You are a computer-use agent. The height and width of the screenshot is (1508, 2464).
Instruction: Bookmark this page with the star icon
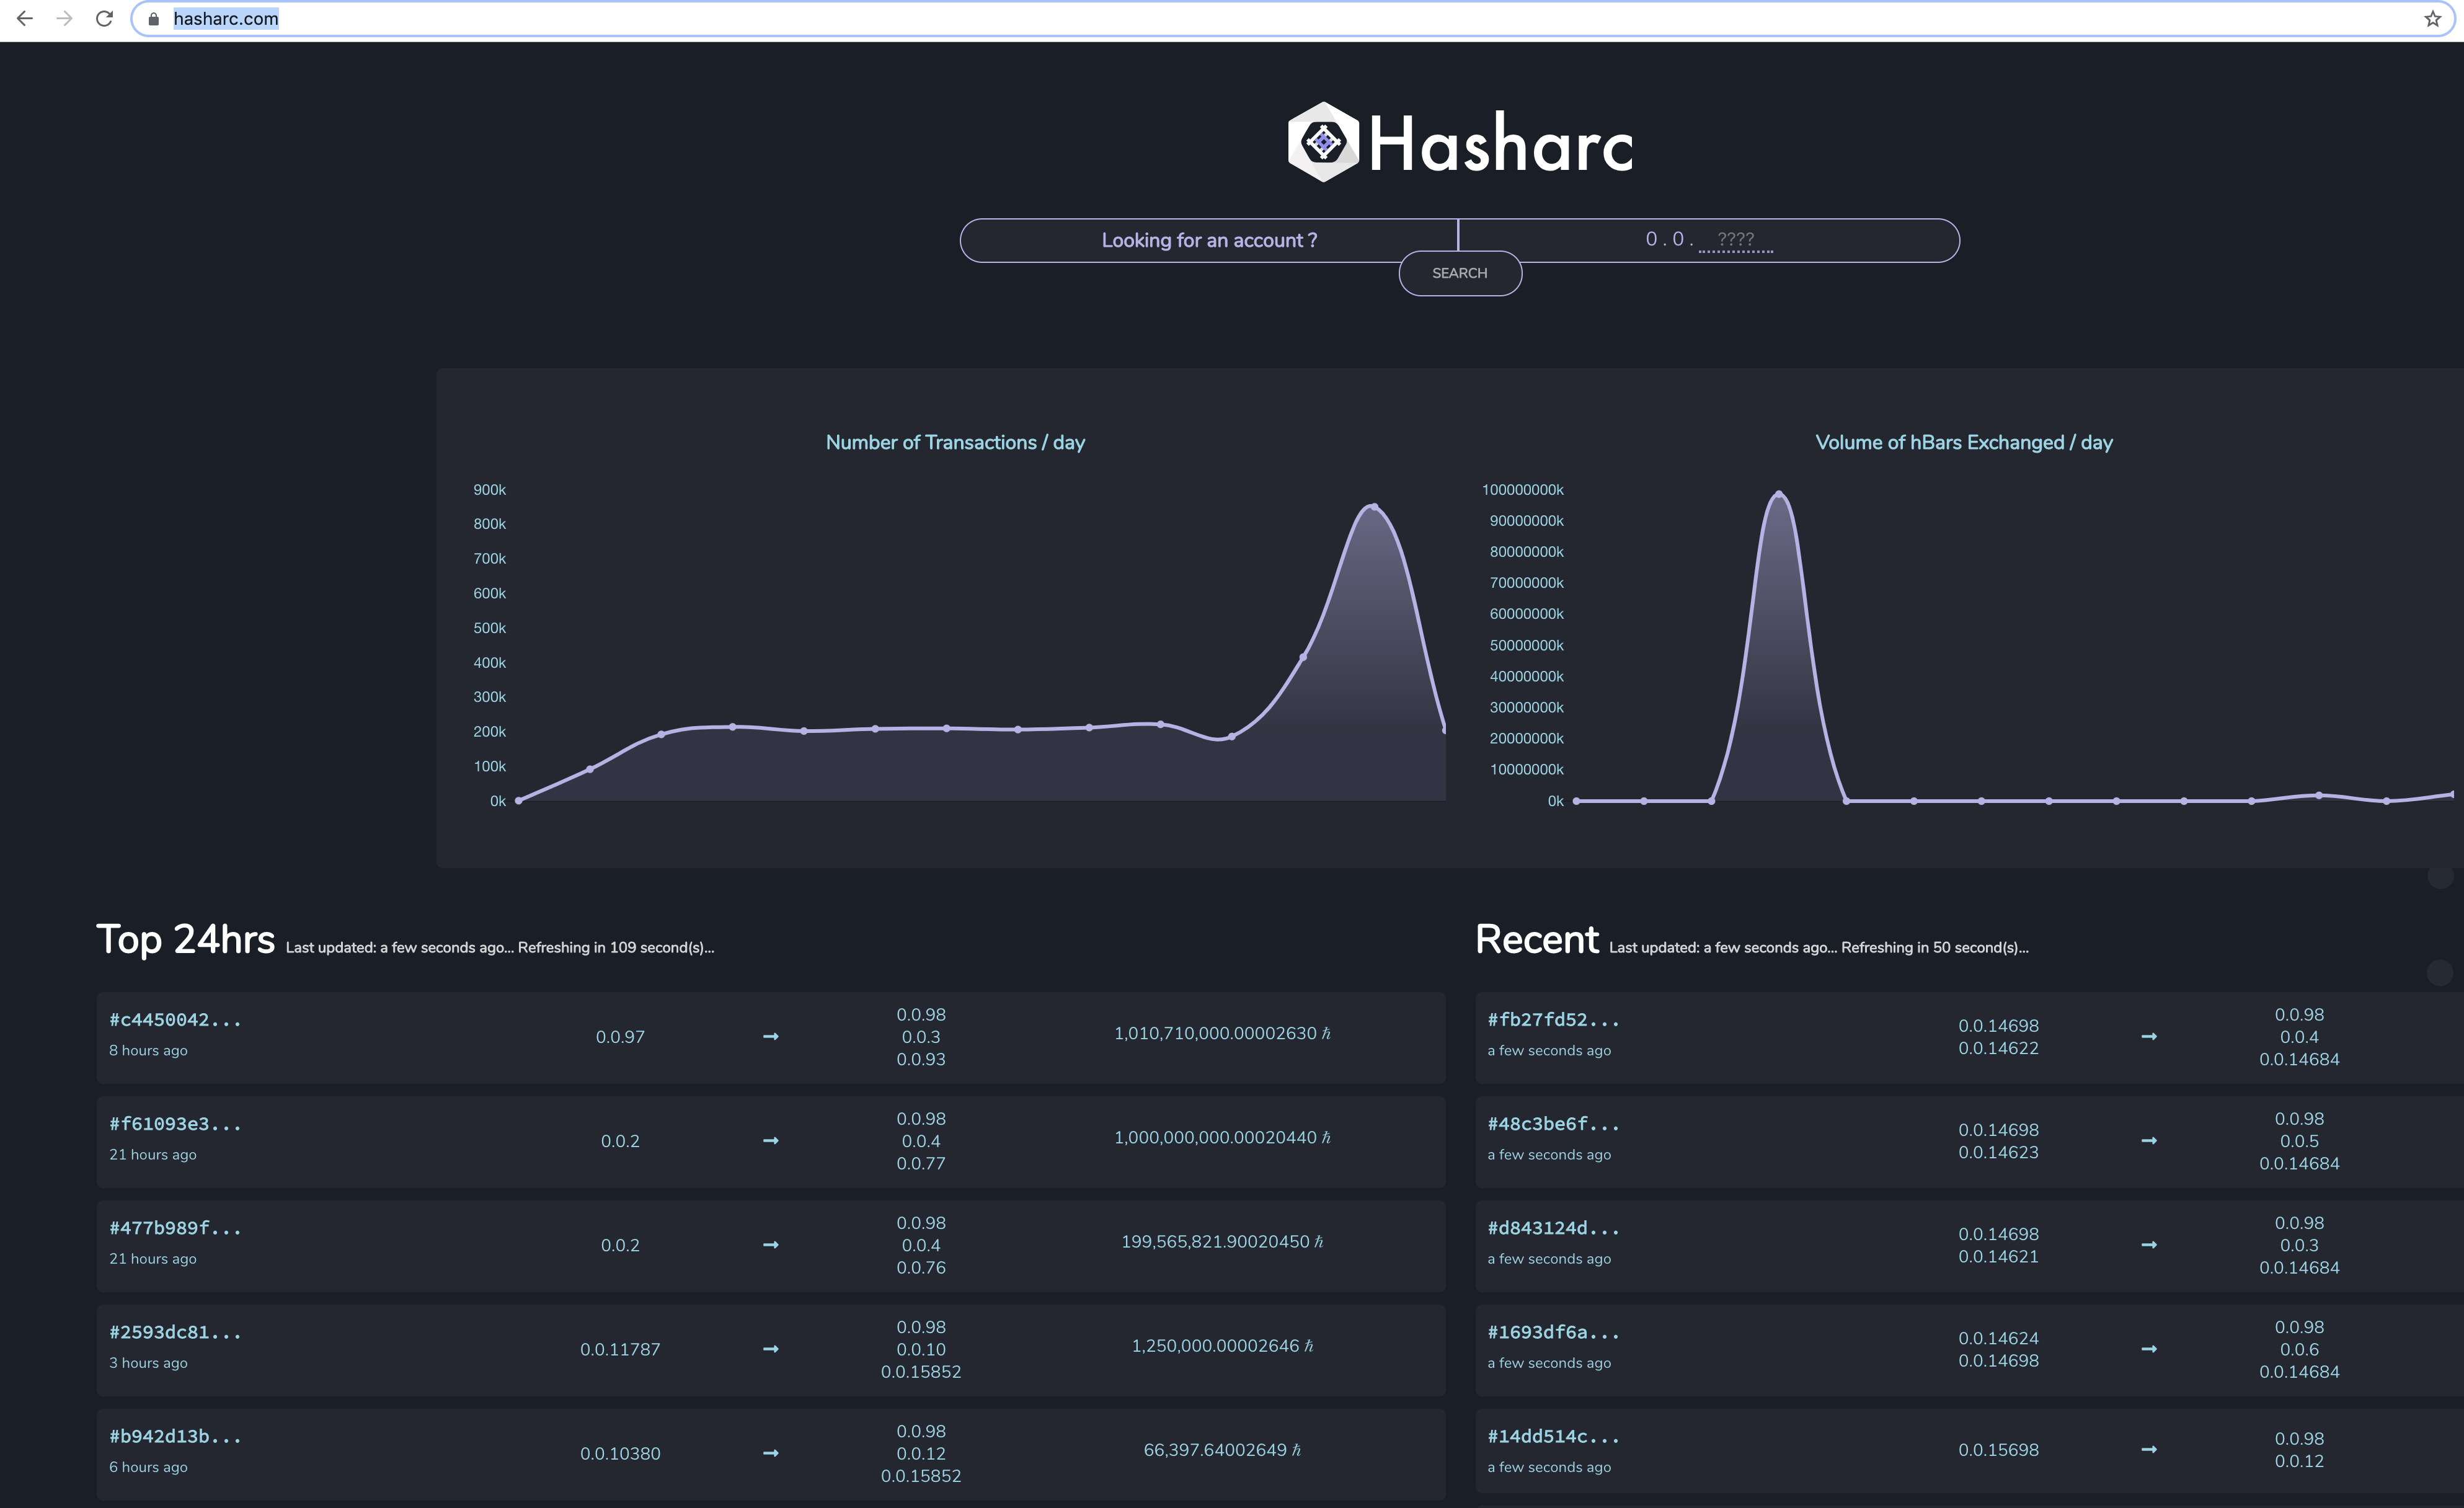pyautogui.click(x=2432, y=19)
